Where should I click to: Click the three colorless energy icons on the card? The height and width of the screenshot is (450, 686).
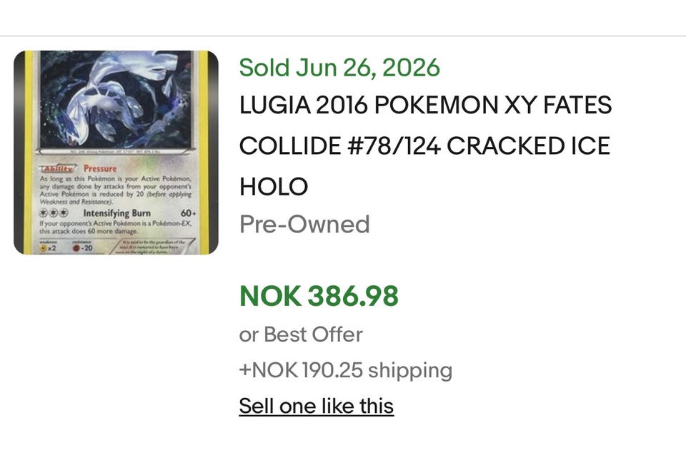(54, 213)
